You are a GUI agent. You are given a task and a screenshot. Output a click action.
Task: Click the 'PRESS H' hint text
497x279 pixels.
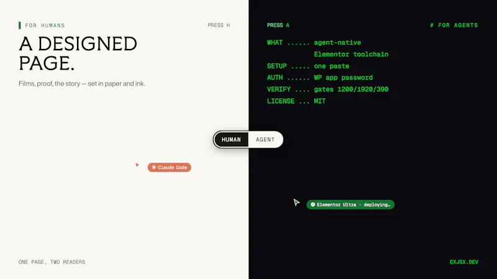(219, 25)
